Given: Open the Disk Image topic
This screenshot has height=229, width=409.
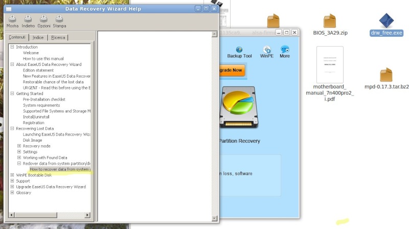Looking at the screenshot, I should click(x=32, y=140).
